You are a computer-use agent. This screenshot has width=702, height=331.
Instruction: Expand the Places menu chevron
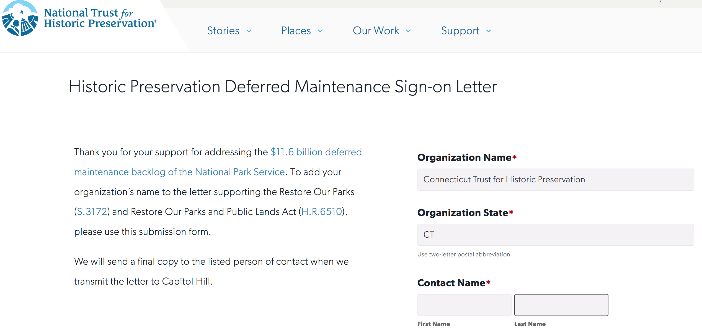pos(320,31)
